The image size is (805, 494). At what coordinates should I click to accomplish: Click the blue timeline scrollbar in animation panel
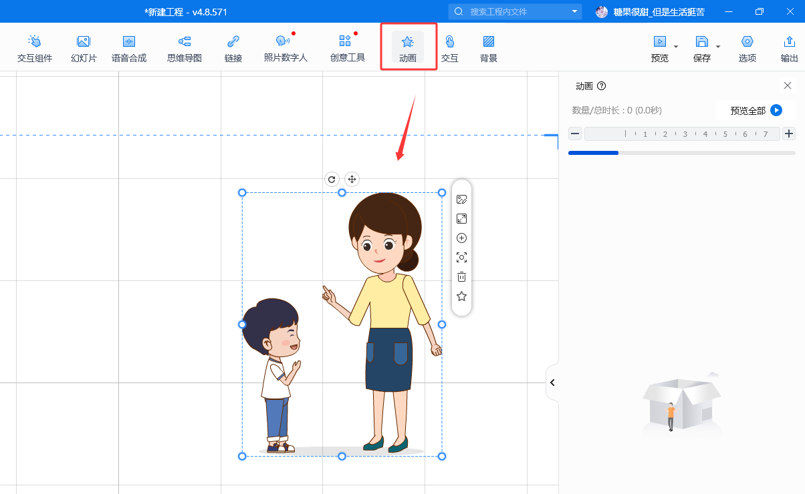click(593, 153)
